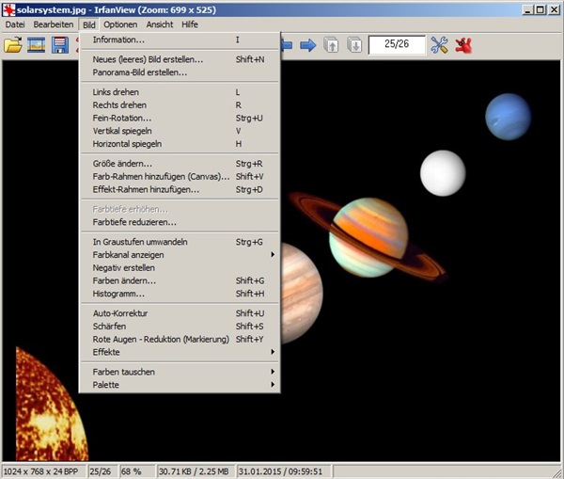The height and width of the screenshot is (479, 564).
Task: Select In Graustufen umwandeln
Action: [140, 242]
